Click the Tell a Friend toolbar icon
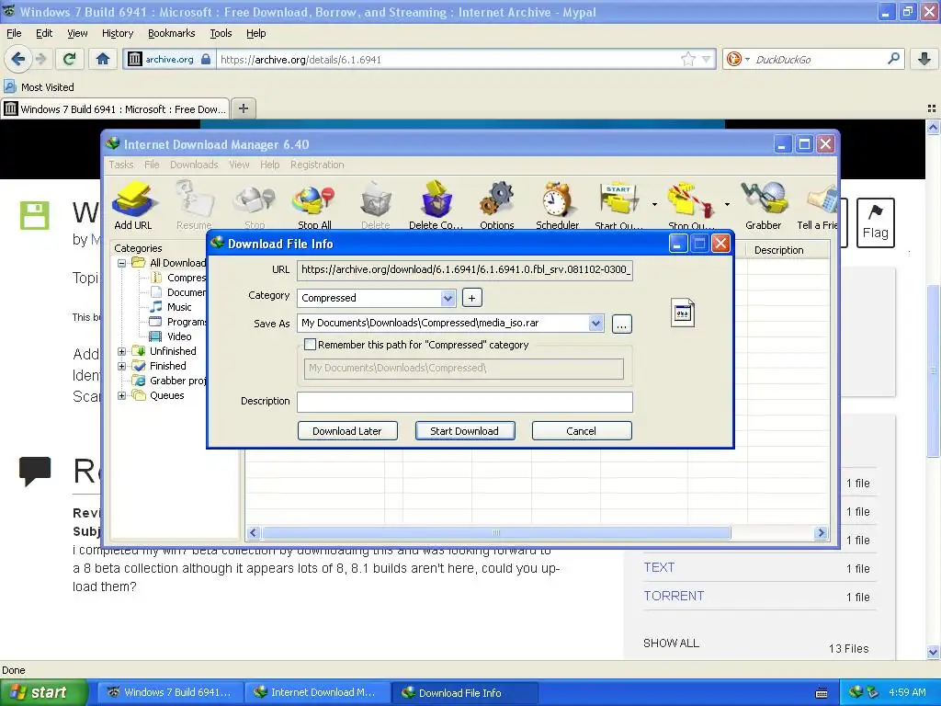 (x=817, y=205)
